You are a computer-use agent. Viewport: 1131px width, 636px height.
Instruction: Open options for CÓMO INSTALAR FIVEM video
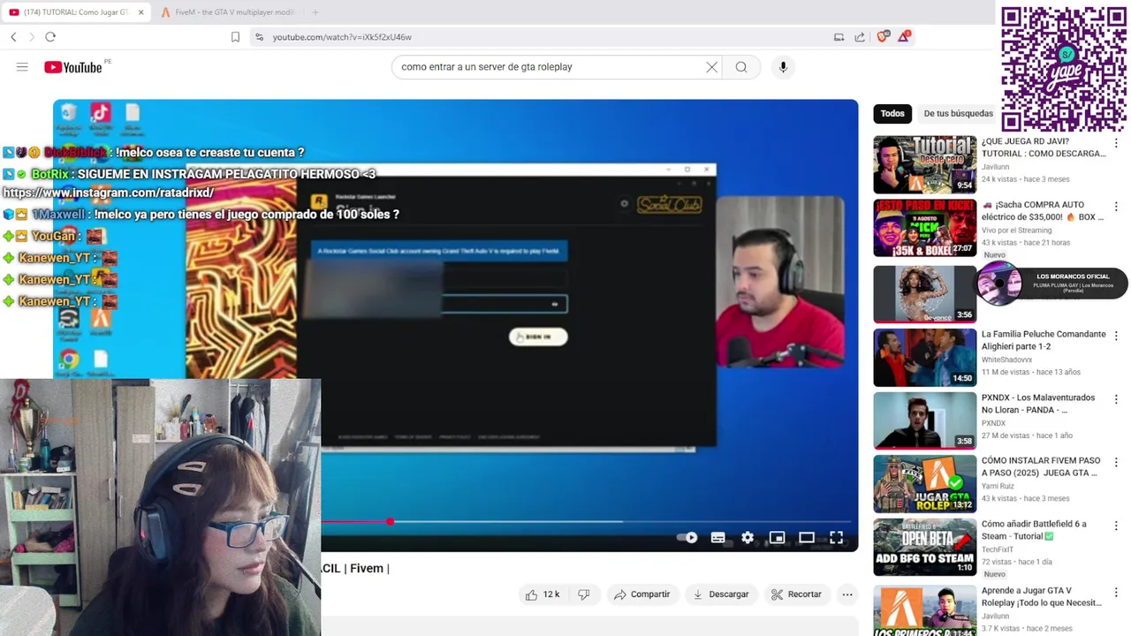[x=1116, y=463]
